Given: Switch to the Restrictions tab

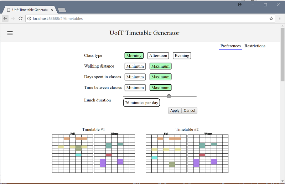Looking at the screenshot, I should click(x=255, y=46).
